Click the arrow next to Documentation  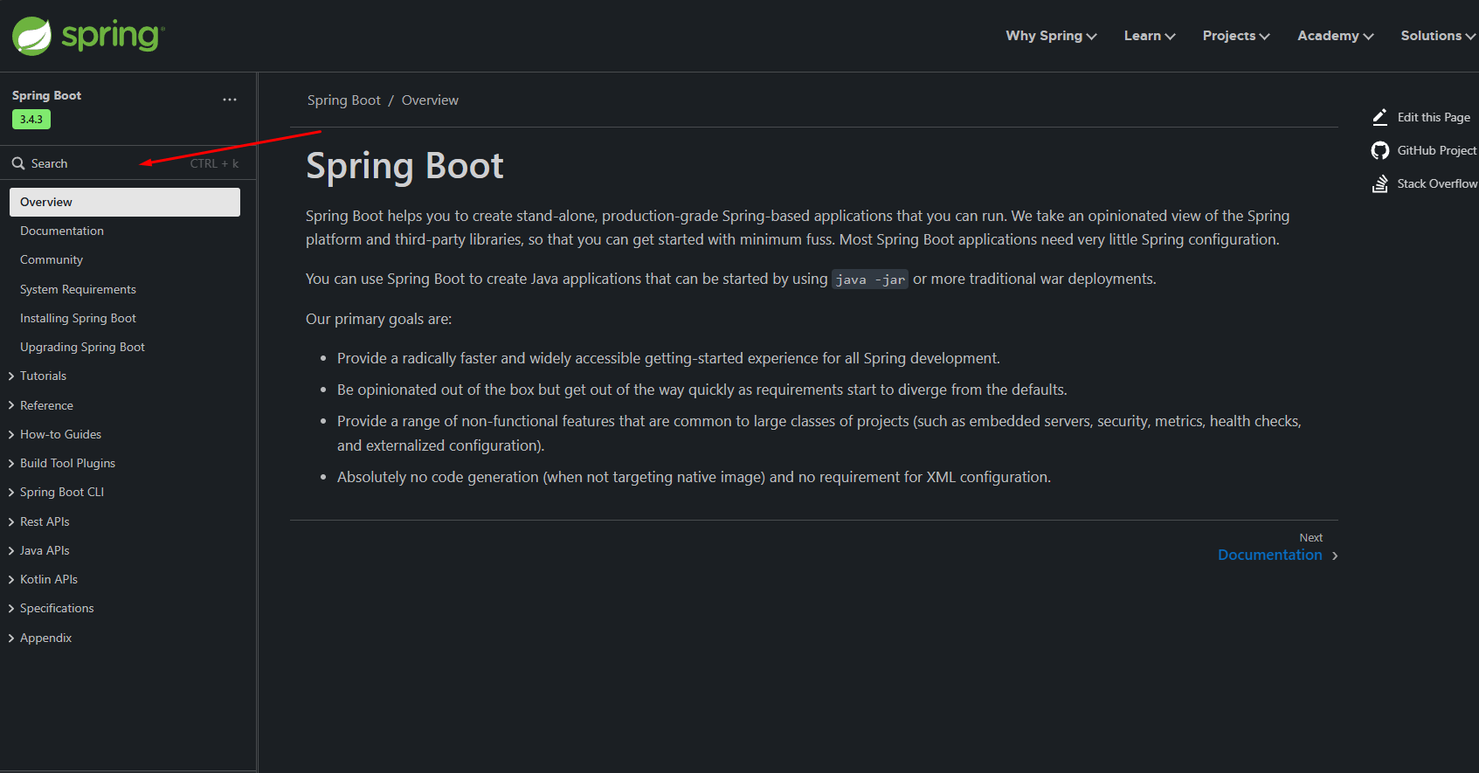(x=1335, y=556)
